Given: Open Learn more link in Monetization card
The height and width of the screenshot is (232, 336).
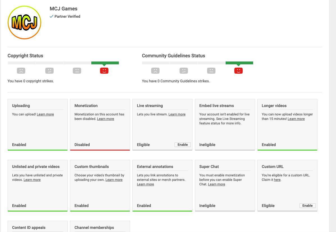Looking at the screenshot, I should 105,119.
